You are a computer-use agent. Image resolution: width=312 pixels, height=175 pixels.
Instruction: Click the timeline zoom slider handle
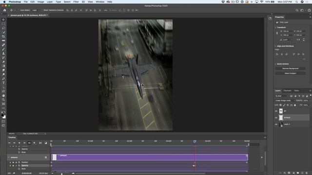[62, 174]
